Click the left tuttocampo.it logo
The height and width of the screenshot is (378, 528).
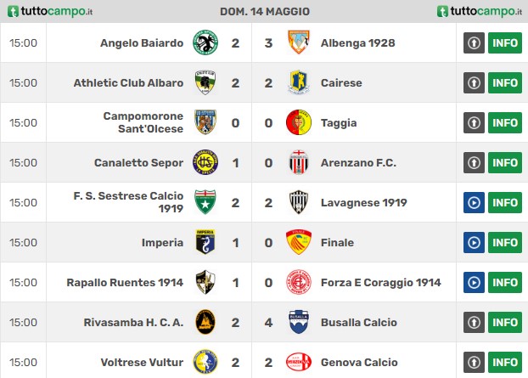click(50, 11)
